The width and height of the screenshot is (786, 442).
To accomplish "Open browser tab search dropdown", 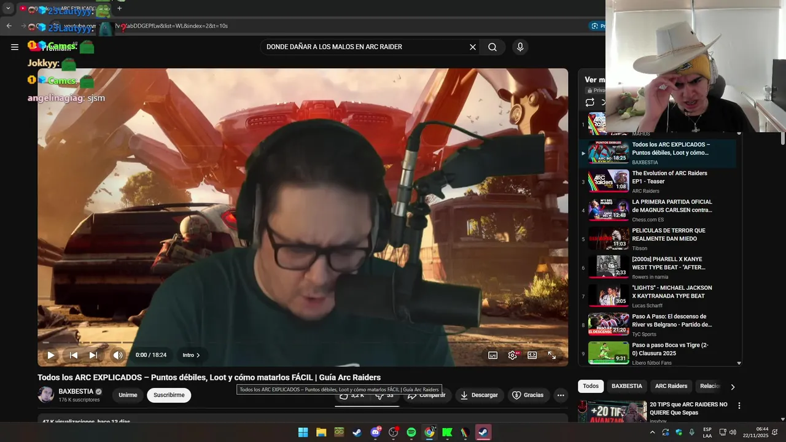I will click(x=8, y=9).
